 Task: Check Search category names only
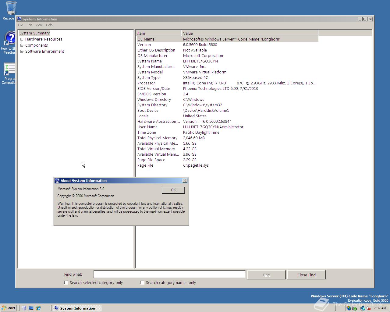click(142, 282)
